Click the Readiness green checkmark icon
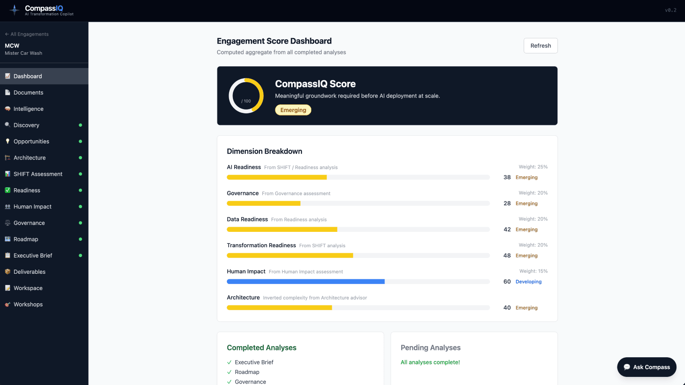Screen dimensions: 685x385 (7, 190)
